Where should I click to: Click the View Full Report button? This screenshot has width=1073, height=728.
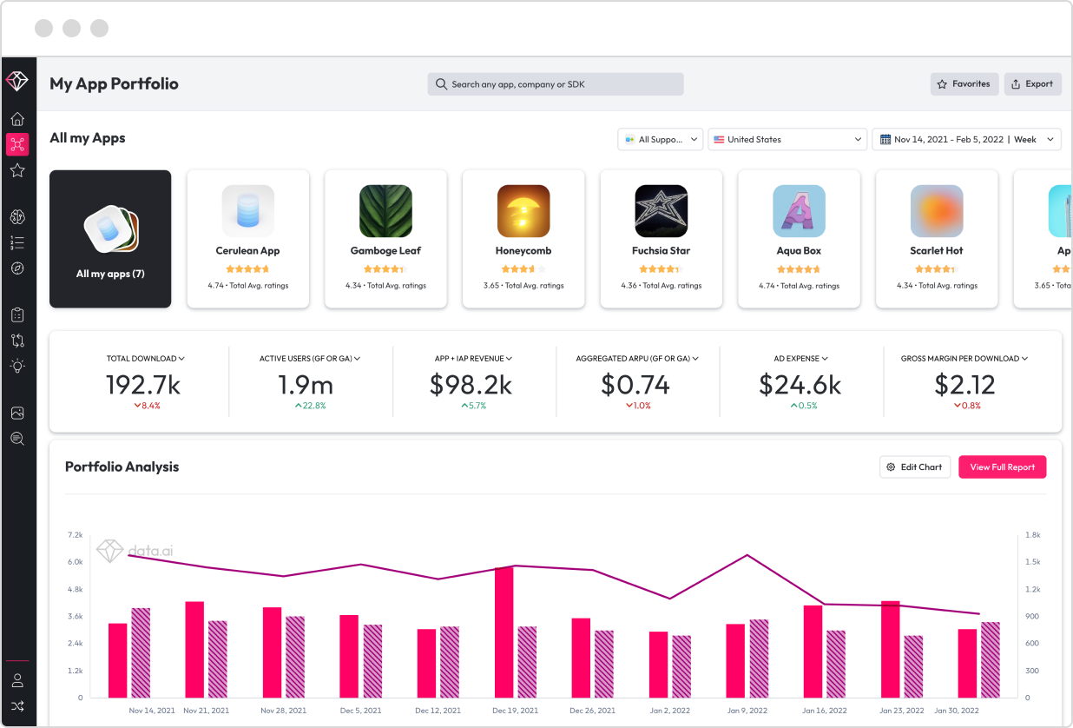click(x=1002, y=467)
